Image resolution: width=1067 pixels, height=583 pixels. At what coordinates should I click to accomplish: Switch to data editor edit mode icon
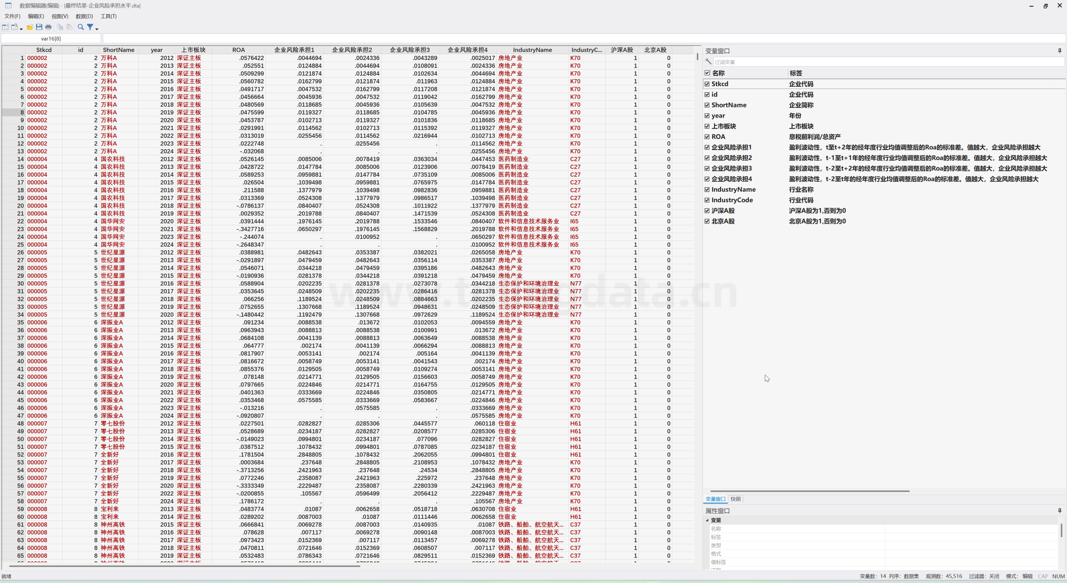5,27
